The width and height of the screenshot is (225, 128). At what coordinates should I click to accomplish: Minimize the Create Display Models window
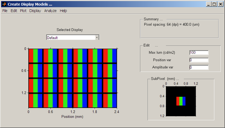tap(208, 4)
